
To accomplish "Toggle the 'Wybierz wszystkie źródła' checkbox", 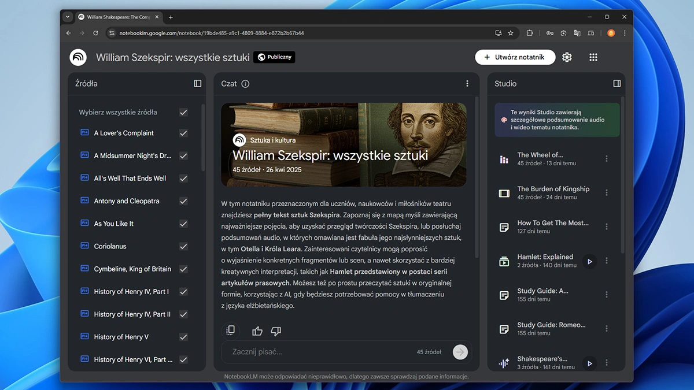I will pos(183,112).
